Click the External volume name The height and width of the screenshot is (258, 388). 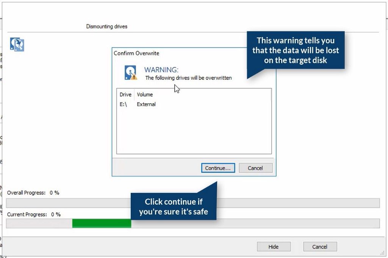tap(146, 104)
